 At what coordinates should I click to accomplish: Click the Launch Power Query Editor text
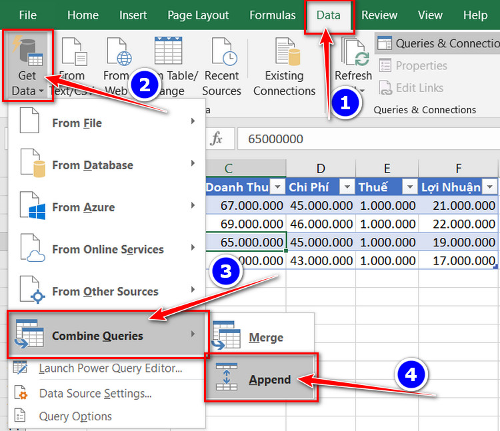point(111,368)
